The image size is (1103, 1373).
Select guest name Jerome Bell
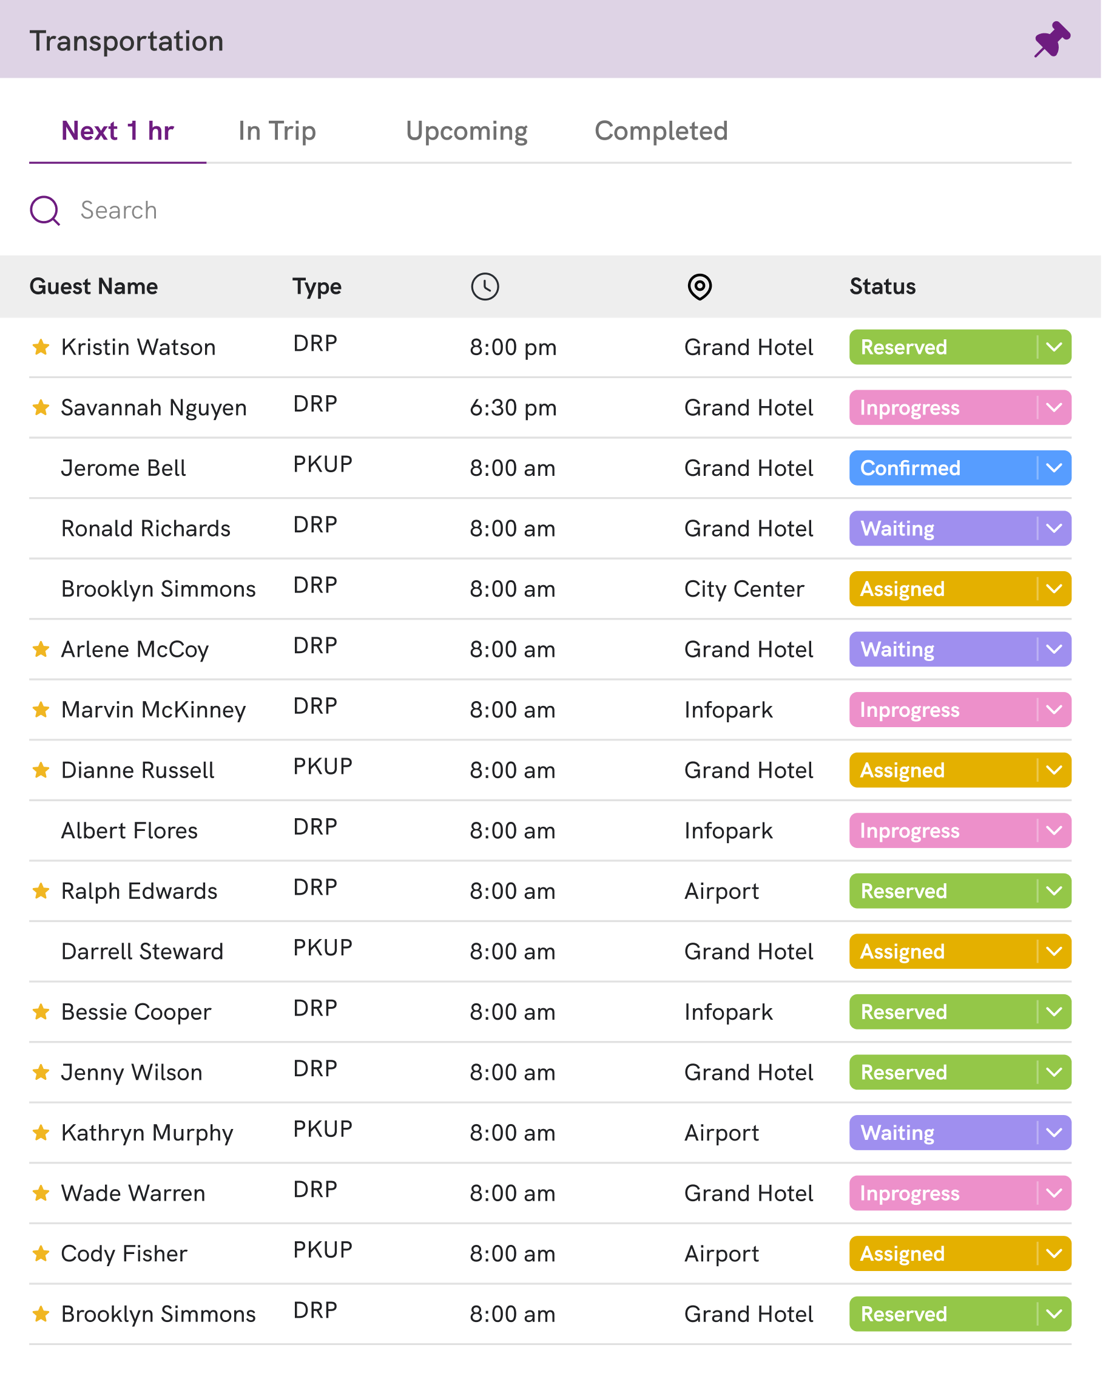tap(124, 469)
